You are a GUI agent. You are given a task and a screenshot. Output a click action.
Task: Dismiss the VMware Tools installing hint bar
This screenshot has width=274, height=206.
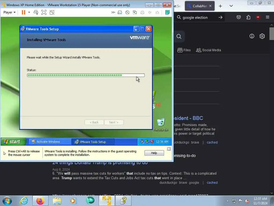point(169,149)
